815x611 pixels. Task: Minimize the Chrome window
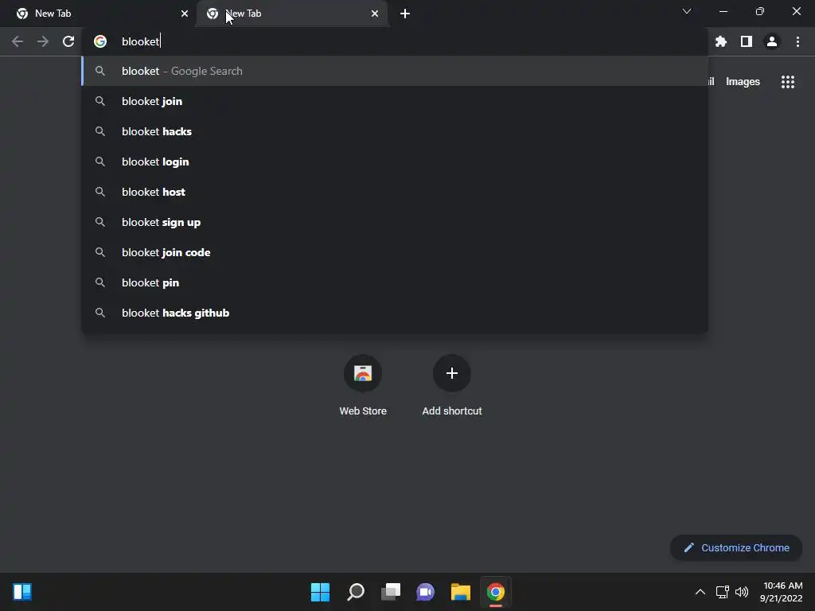click(723, 11)
